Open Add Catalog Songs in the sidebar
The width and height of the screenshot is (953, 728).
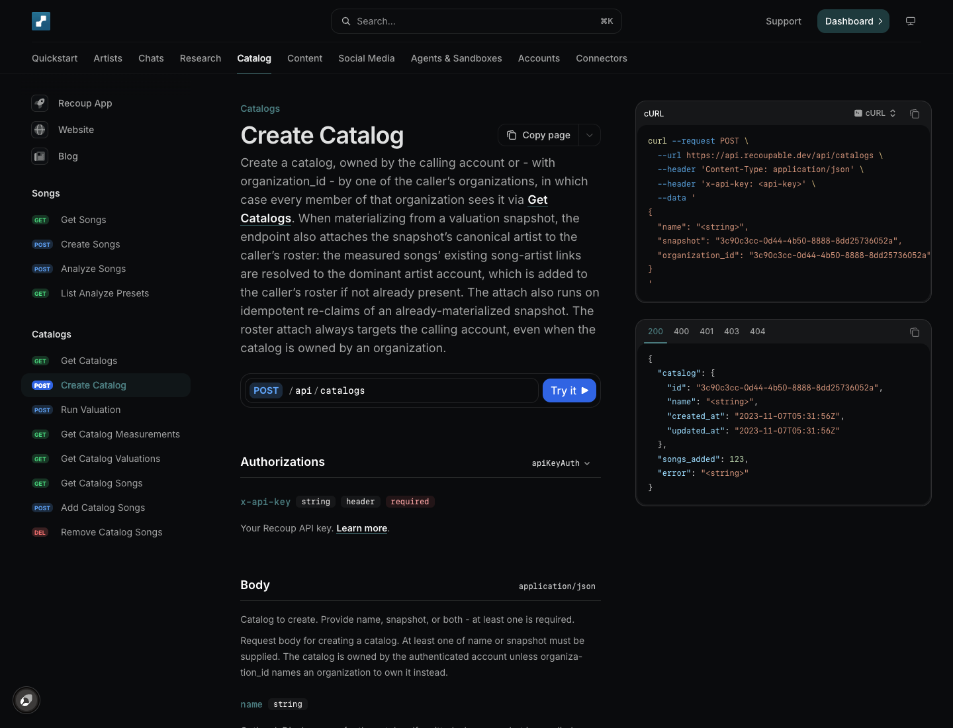pos(106,508)
